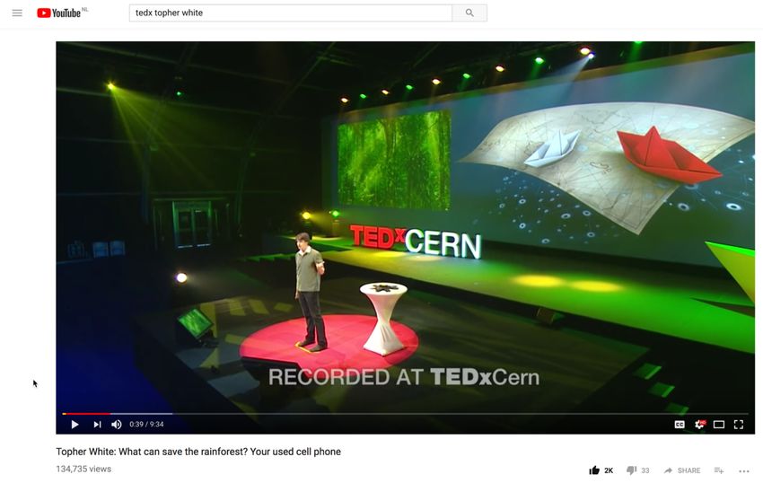Click the '0:39 / 9:34' time display
The width and height of the screenshot is (763, 483).
pyautogui.click(x=146, y=425)
